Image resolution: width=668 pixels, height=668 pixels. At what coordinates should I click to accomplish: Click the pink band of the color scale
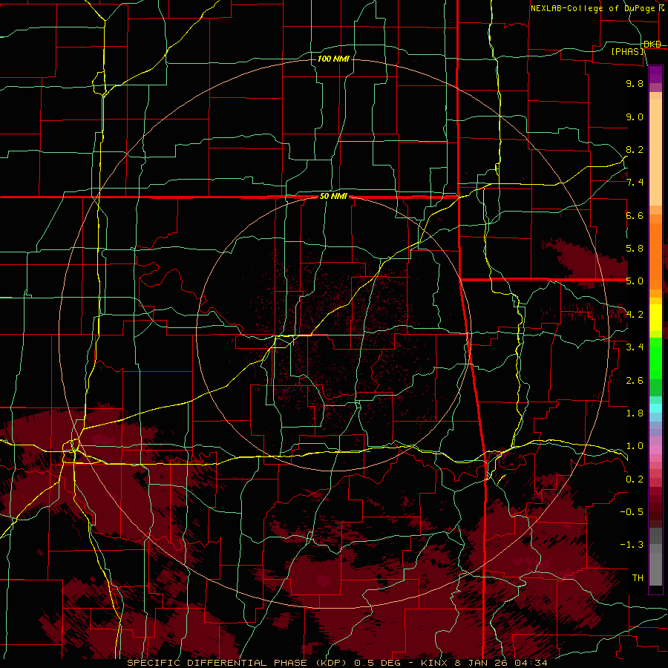click(x=655, y=450)
